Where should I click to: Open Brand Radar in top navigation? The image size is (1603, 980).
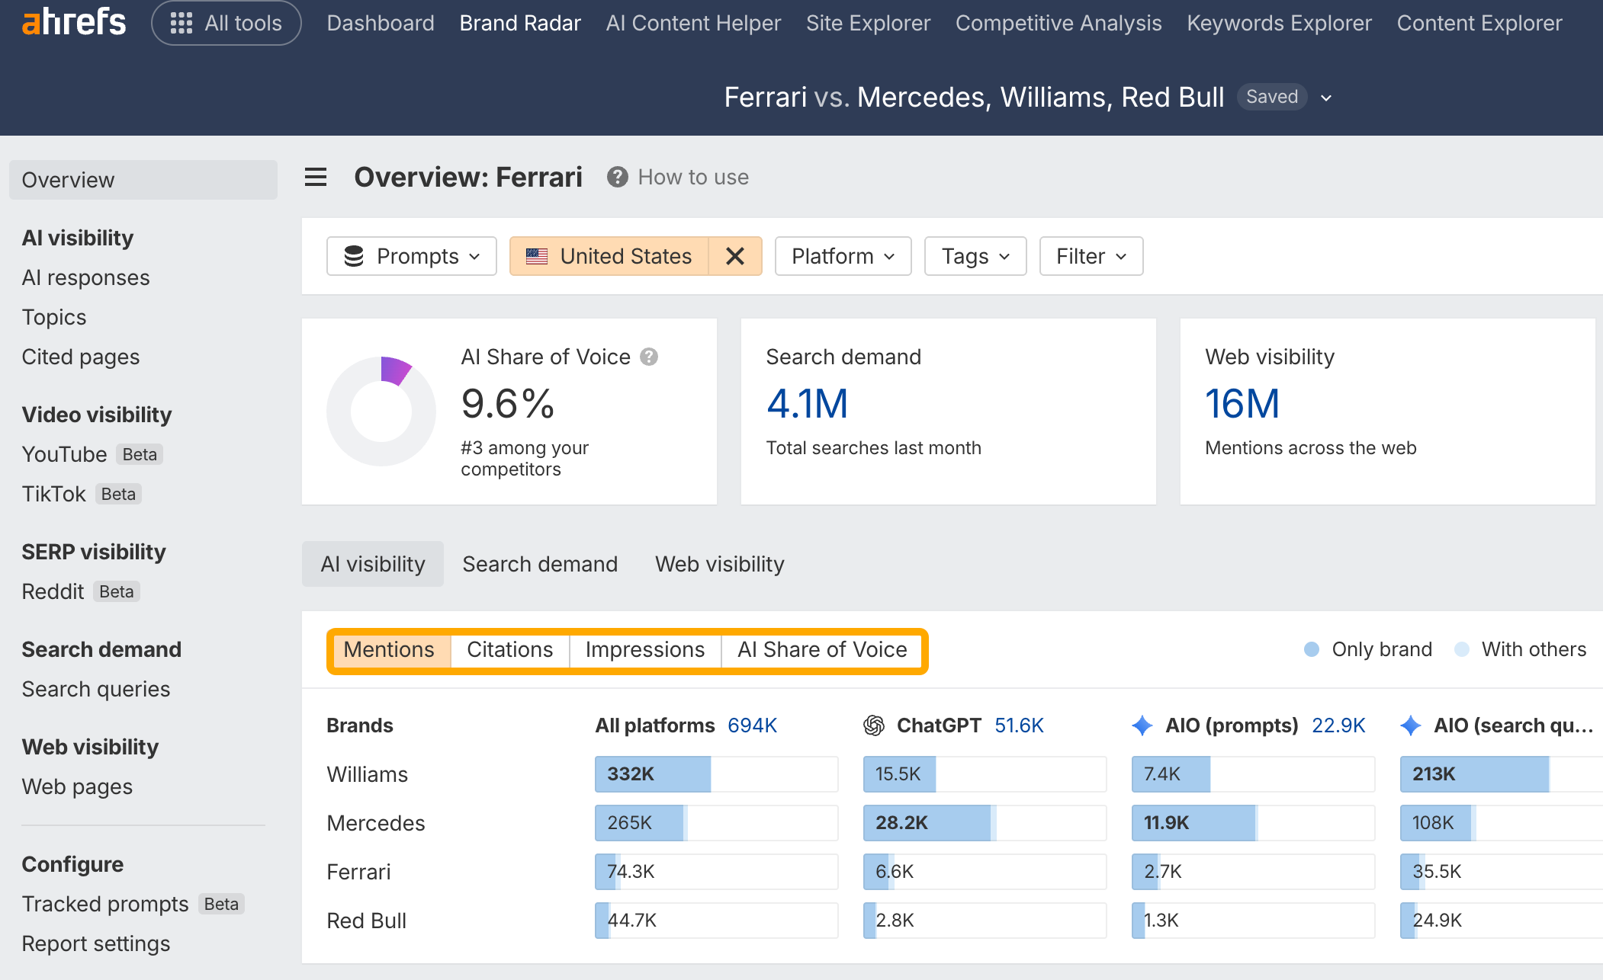click(x=520, y=23)
